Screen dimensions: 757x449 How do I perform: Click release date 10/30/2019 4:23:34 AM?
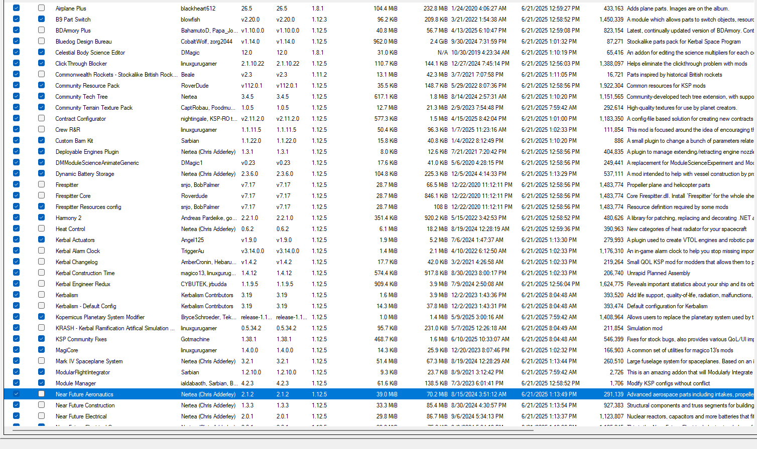pos(480,53)
